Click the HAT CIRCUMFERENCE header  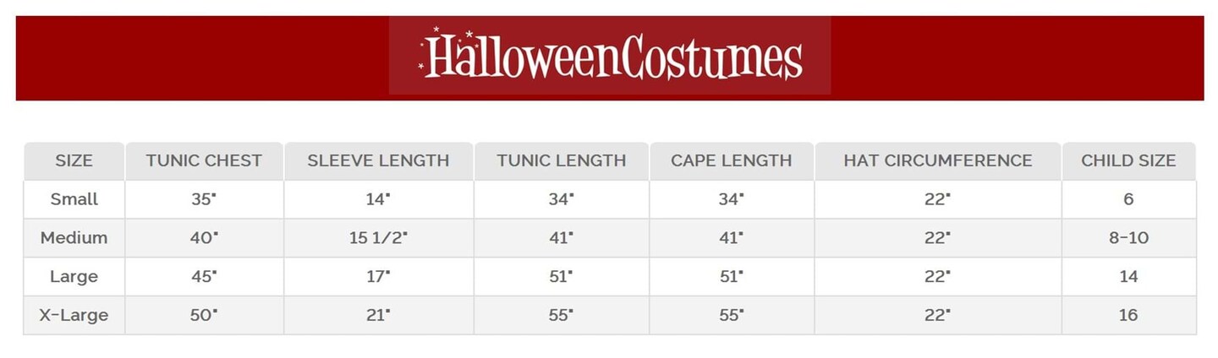(937, 160)
